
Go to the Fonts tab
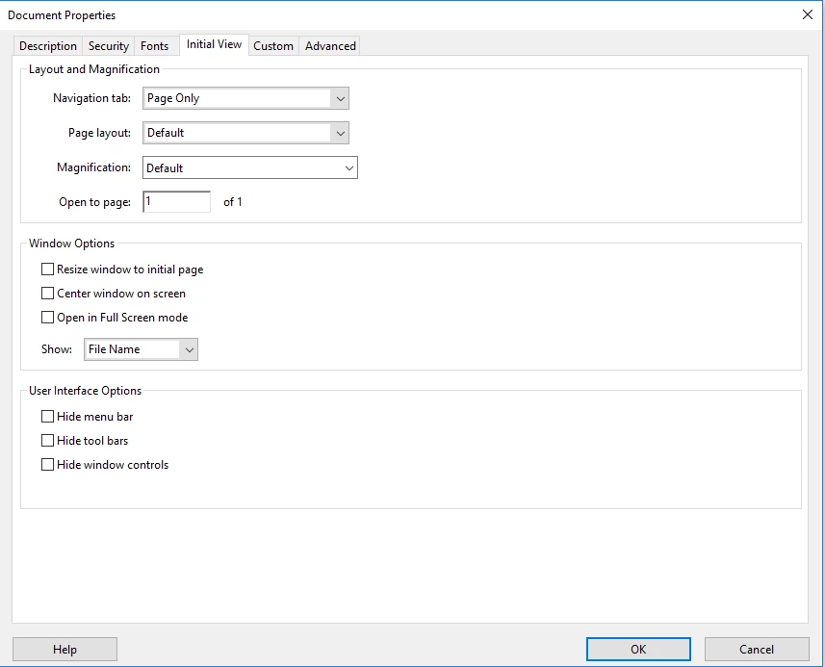click(154, 46)
